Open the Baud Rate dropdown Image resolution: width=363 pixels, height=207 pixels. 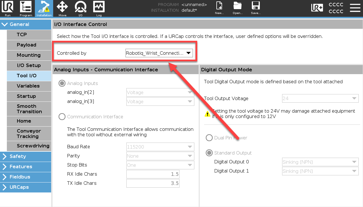pyautogui.click(x=160, y=147)
